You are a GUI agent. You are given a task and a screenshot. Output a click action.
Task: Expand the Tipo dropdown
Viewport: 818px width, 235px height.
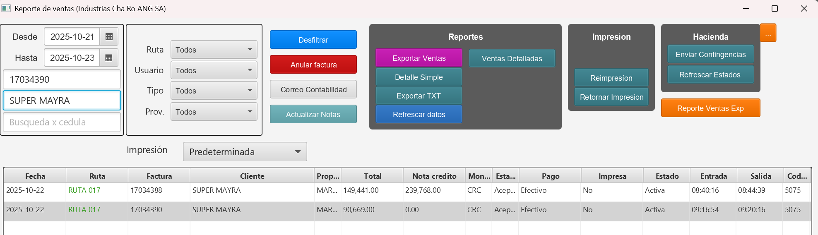pyautogui.click(x=214, y=91)
